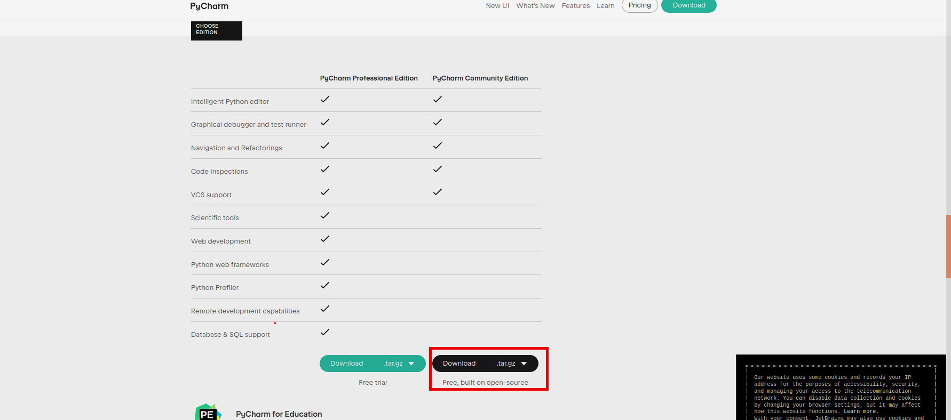This screenshot has height=420, width=951.
Task: Click the Free trial caption text
Action: pyautogui.click(x=373, y=383)
